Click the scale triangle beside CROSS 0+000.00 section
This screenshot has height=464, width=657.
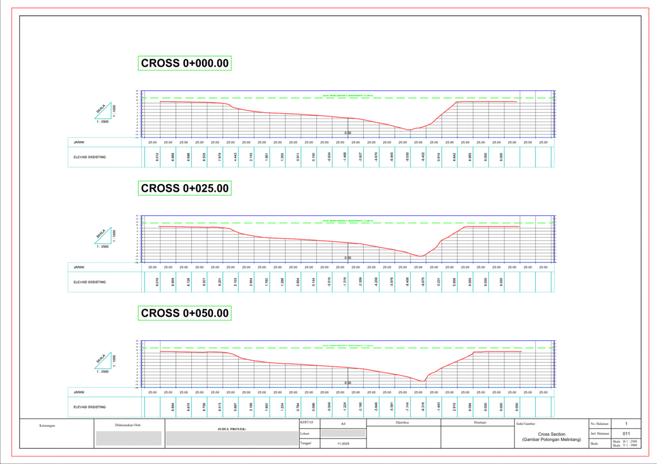(x=105, y=112)
